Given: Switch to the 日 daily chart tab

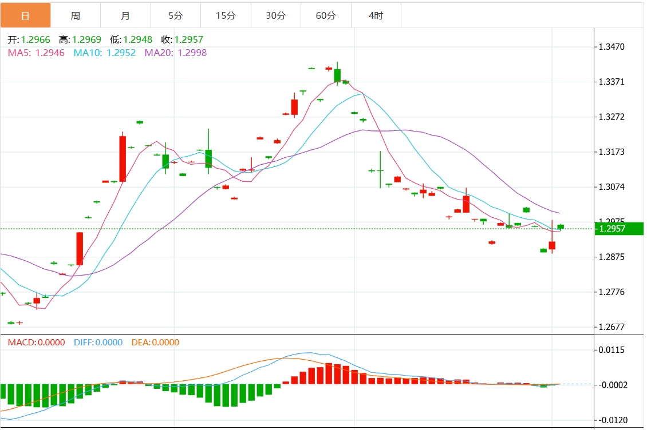Looking at the screenshot, I should (x=25, y=15).
